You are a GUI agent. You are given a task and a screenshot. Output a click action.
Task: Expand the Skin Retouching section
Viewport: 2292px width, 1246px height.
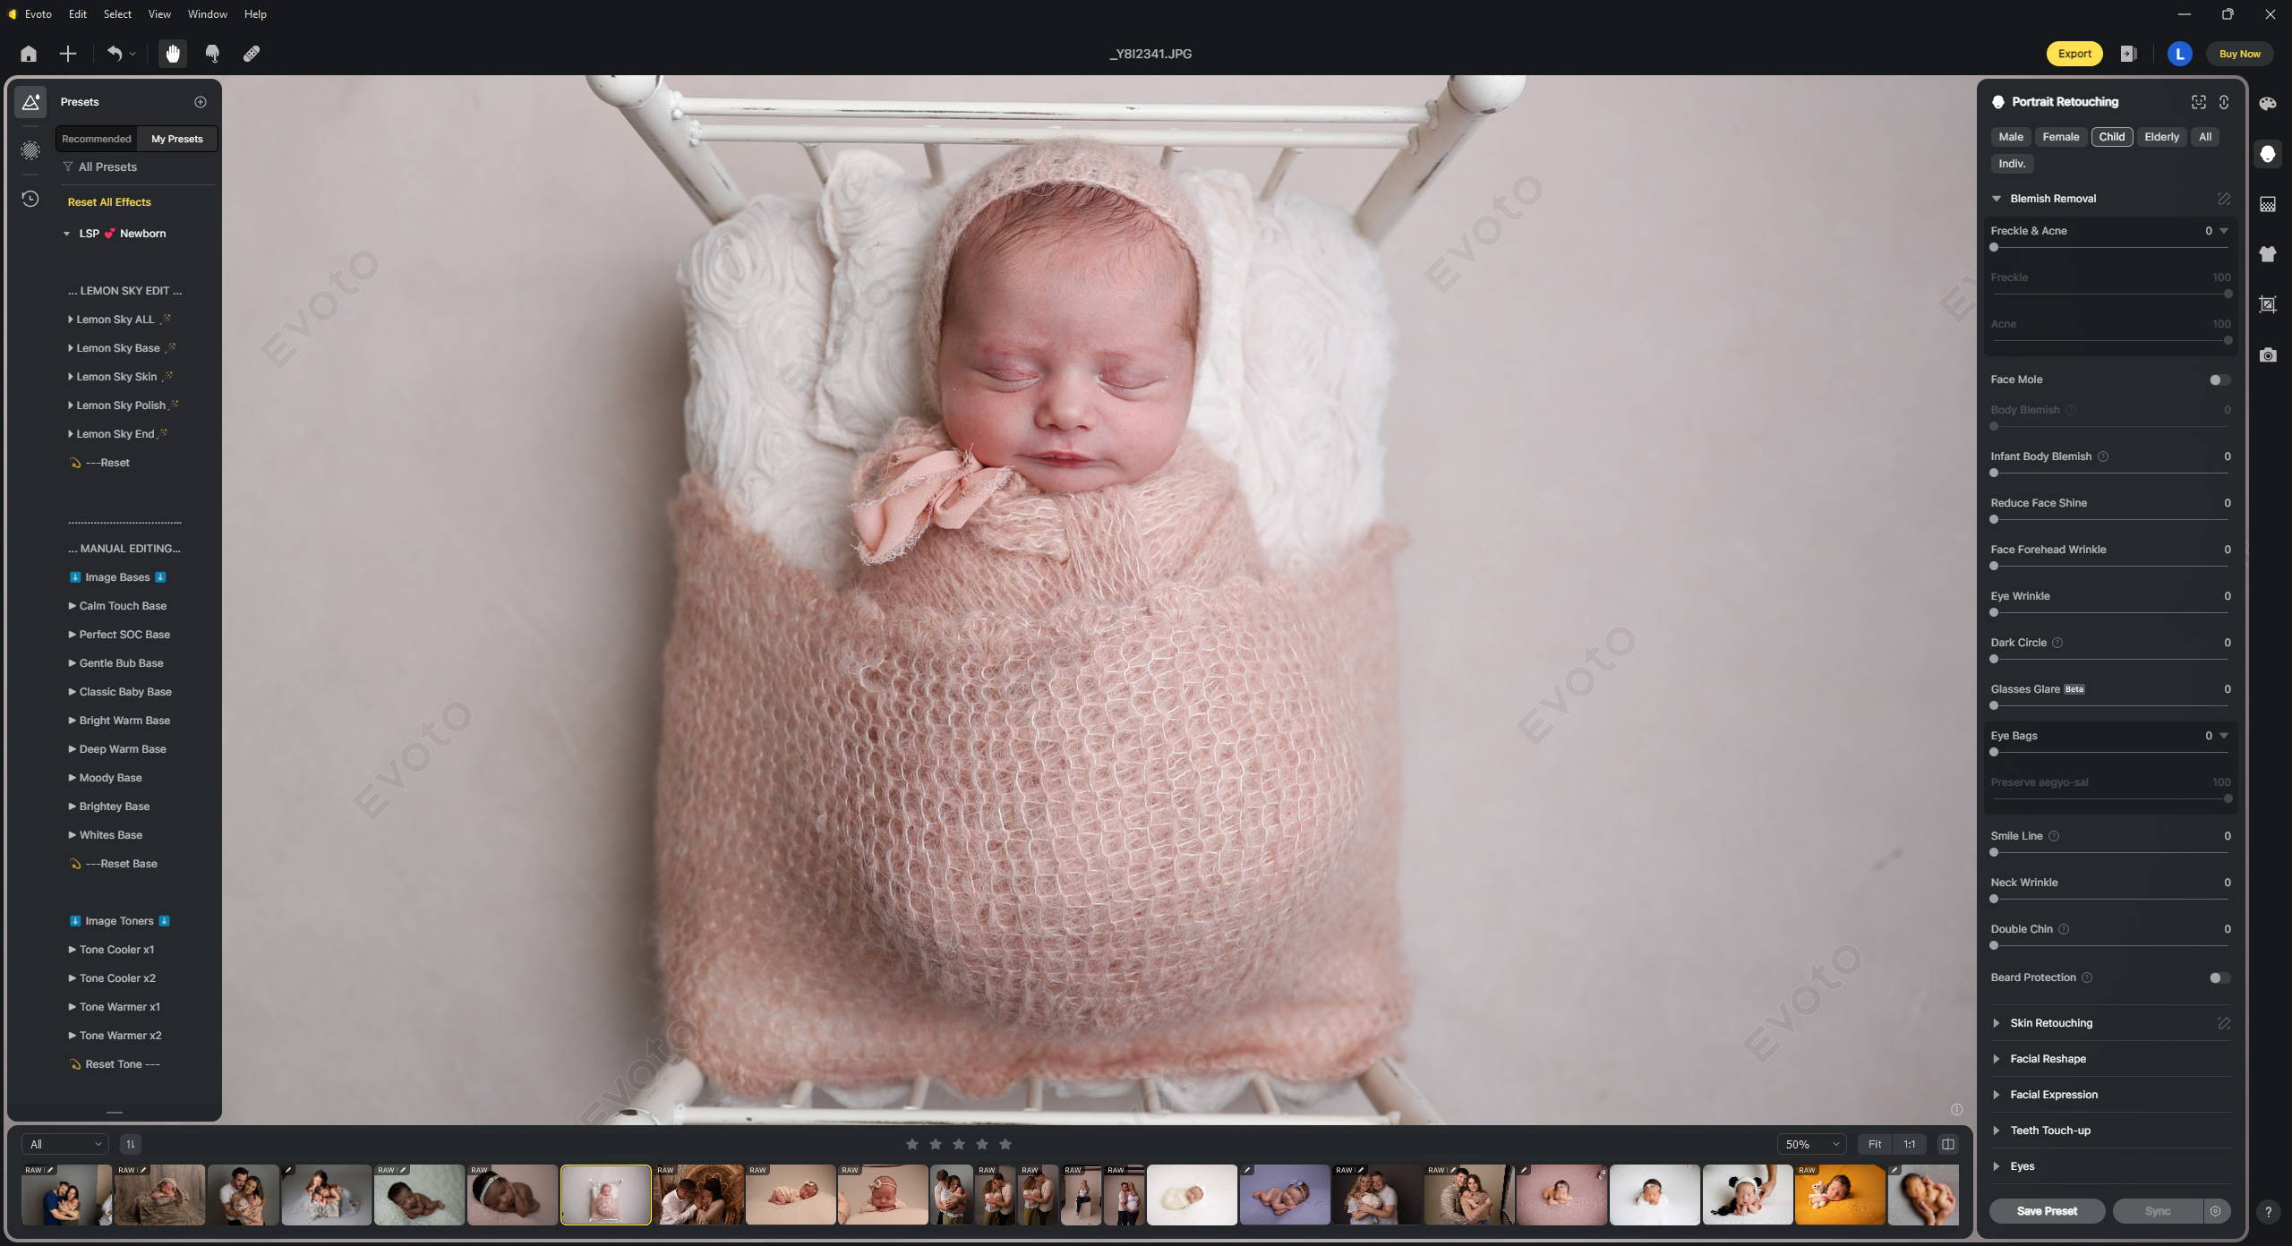[x=2051, y=1023]
